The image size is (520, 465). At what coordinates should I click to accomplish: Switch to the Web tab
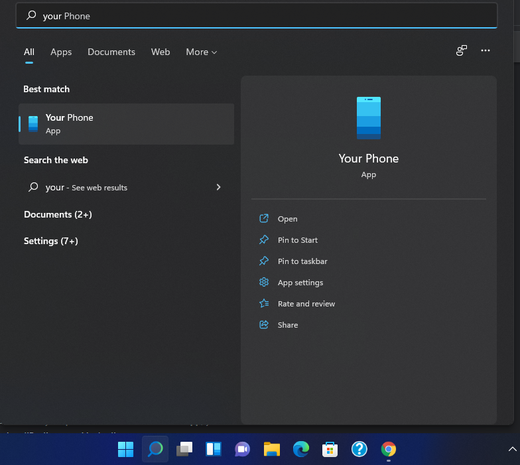tap(161, 52)
